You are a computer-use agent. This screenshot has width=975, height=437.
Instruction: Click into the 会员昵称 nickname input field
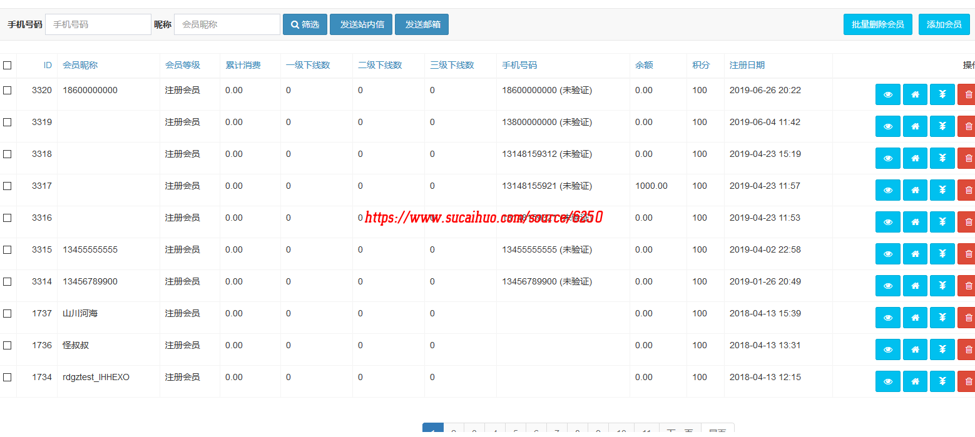coord(227,24)
